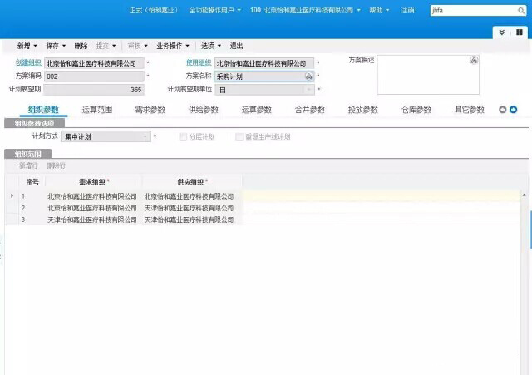The width and height of the screenshot is (532, 375).
Task: Click 注销 logout link
Action: tap(407, 11)
